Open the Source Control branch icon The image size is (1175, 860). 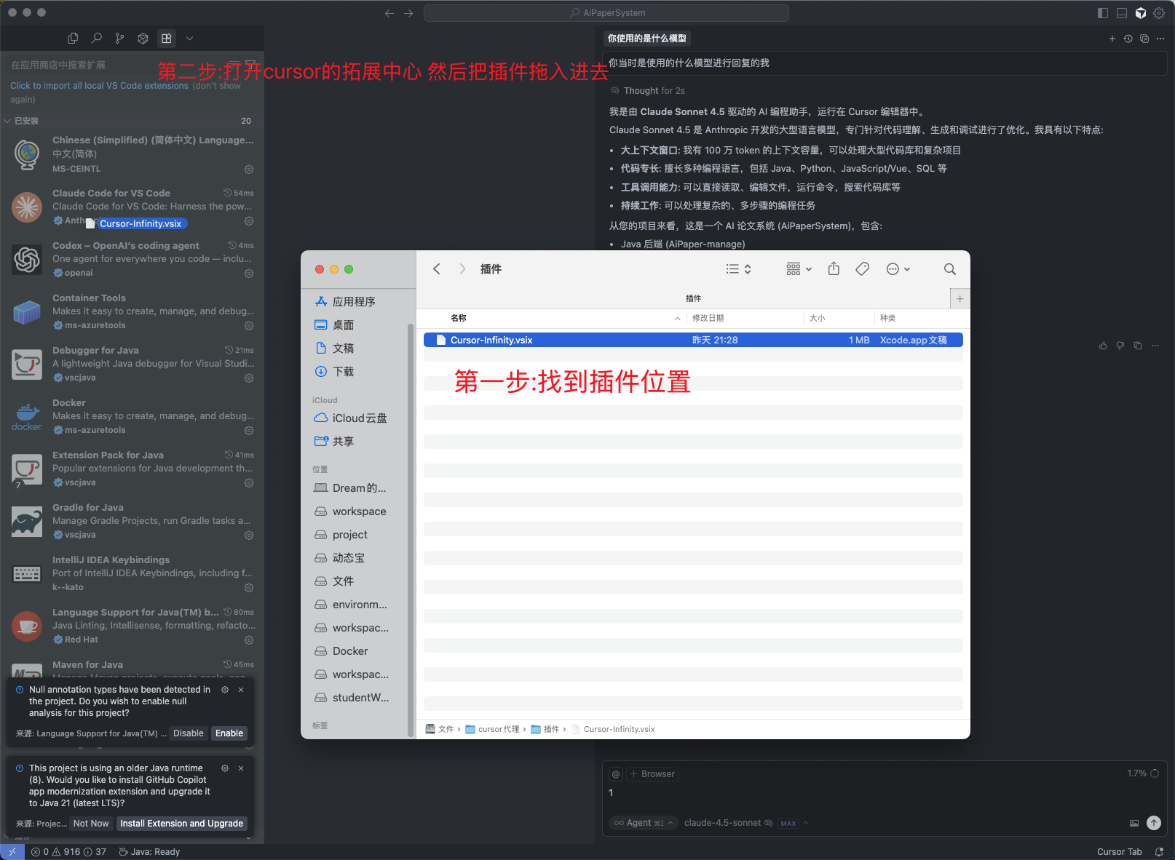(x=119, y=39)
